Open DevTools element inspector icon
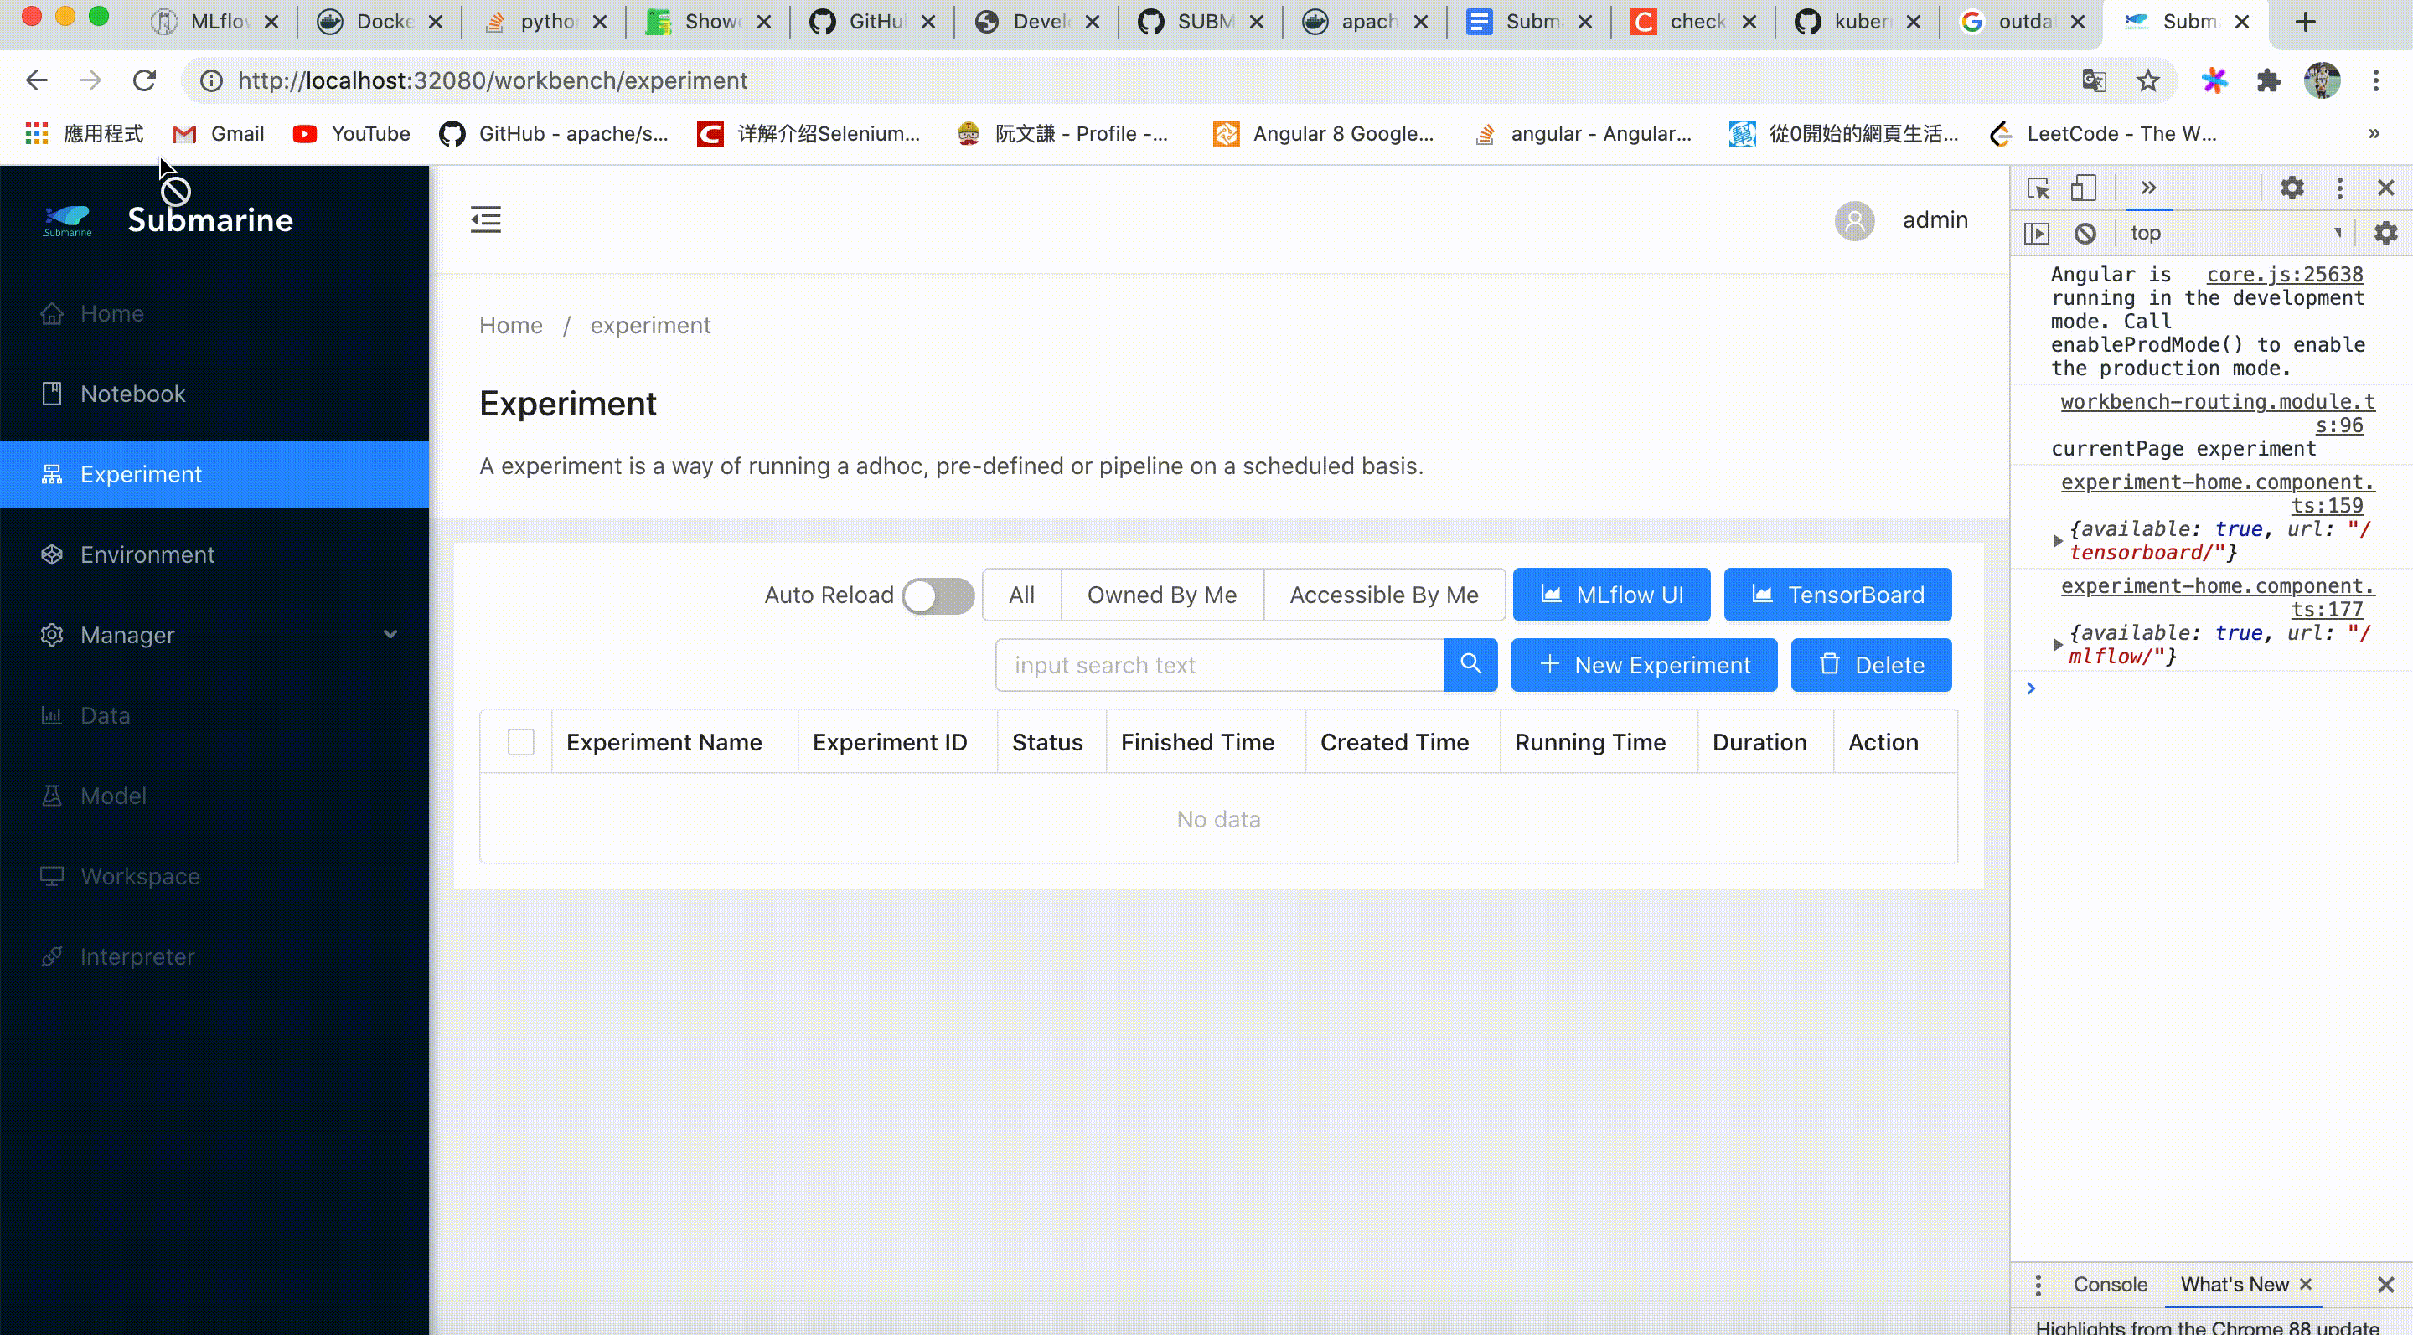This screenshot has height=1335, width=2413. pos(2038,188)
